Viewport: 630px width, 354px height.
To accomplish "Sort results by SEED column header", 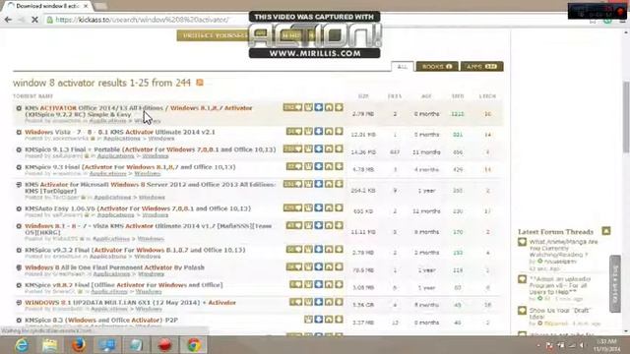I will pyautogui.click(x=458, y=96).
